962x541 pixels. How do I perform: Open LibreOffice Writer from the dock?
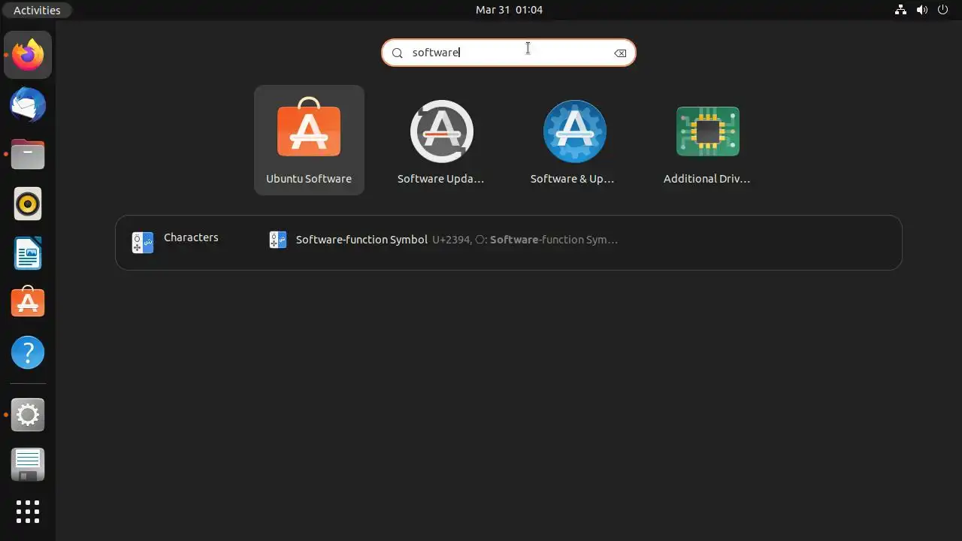click(x=28, y=253)
